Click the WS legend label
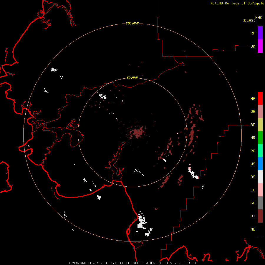This screenshot has height=265, width=265. coord(253,164)
